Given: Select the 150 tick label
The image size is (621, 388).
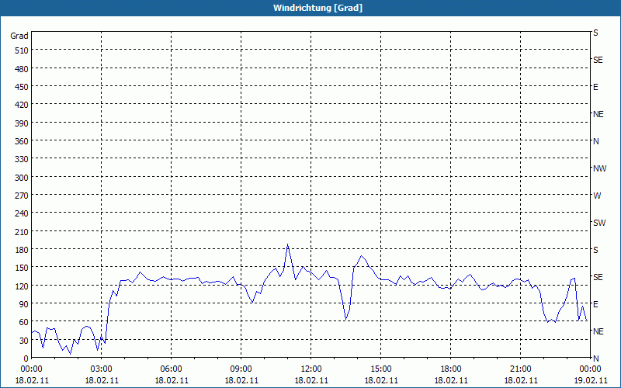Looking at the screenshot, I should [22, 268].
